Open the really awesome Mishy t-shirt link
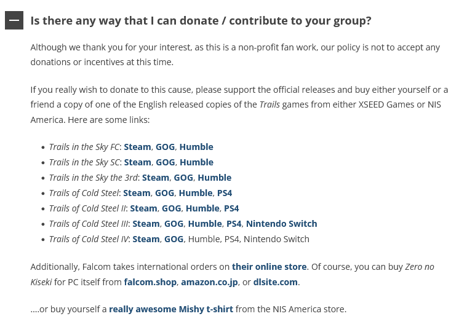 (x=171, y=309)
